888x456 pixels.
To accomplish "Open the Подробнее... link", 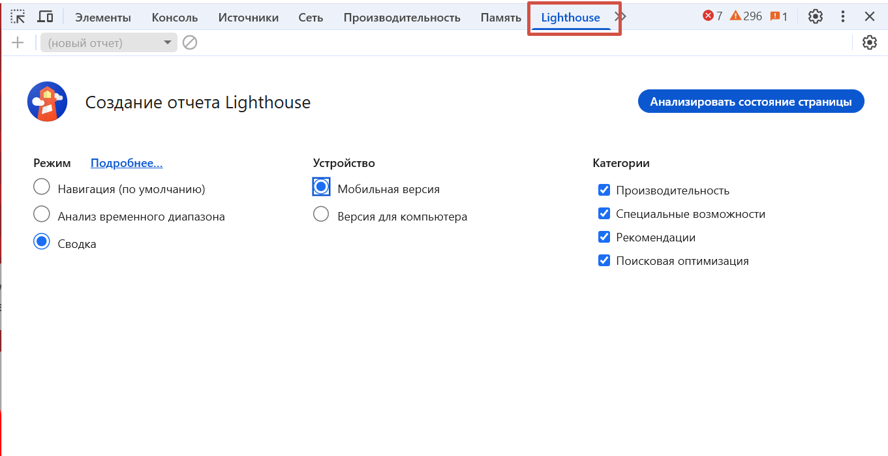I will (x=127, y=163).
